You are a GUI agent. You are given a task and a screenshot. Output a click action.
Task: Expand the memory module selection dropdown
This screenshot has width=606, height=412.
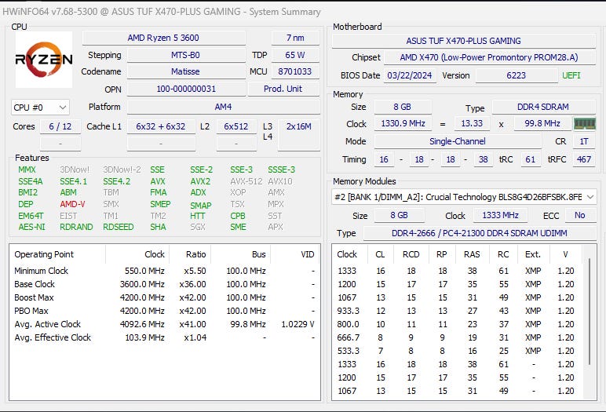590,197
